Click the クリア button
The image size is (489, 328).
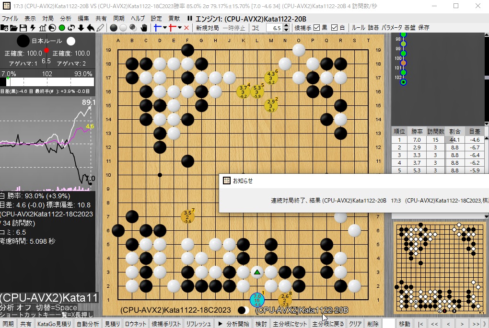[355, 324]
